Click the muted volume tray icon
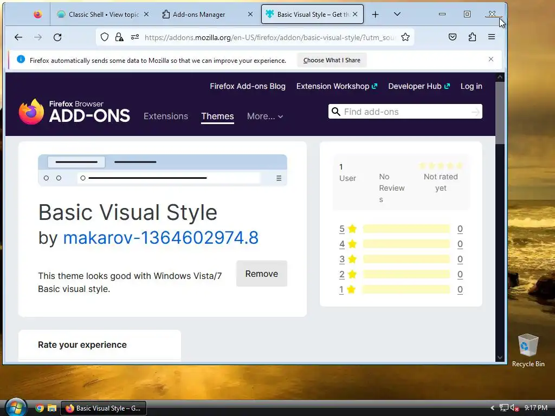The image size is (555, 416). (514, 408)
